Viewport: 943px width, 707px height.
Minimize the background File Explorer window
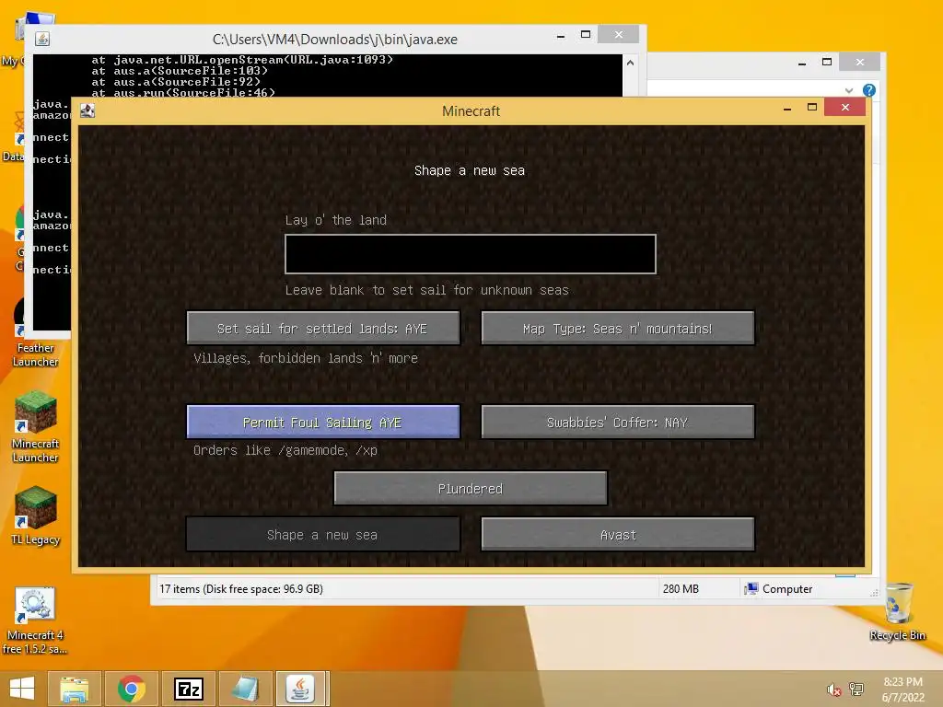click(802, 63)
